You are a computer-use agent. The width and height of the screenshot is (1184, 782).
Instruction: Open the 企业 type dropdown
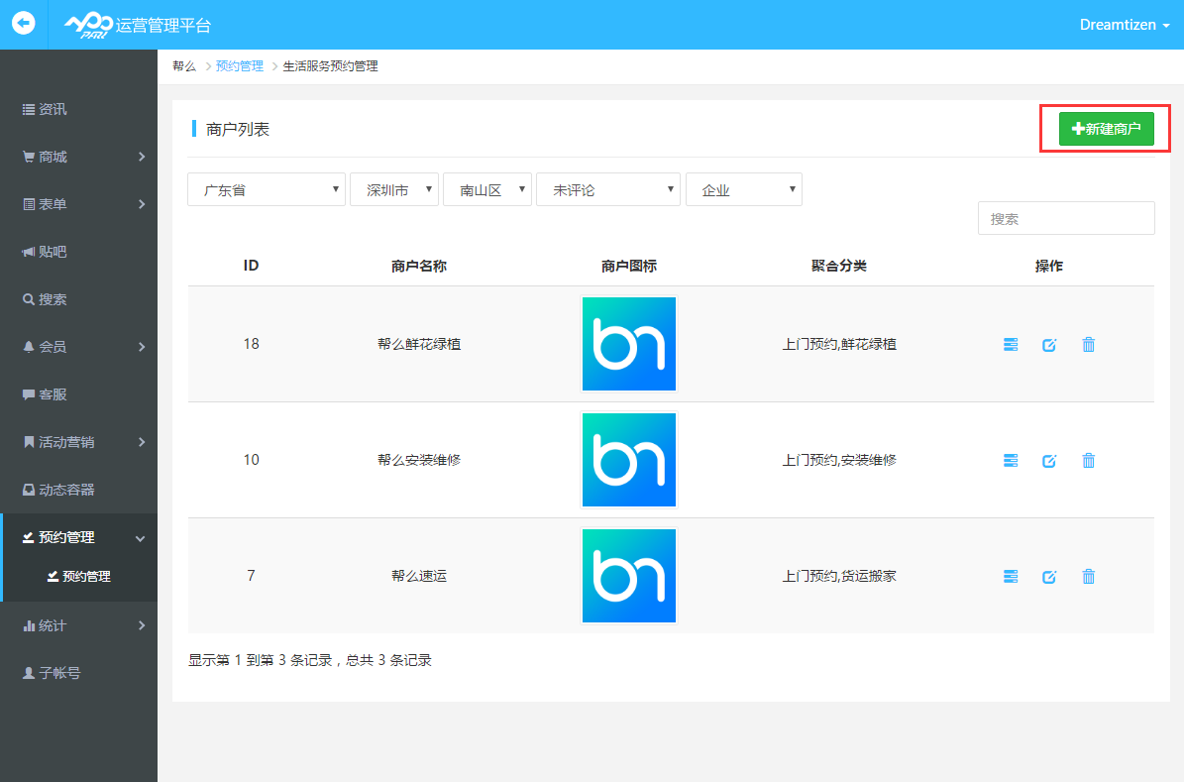[744, 189]
